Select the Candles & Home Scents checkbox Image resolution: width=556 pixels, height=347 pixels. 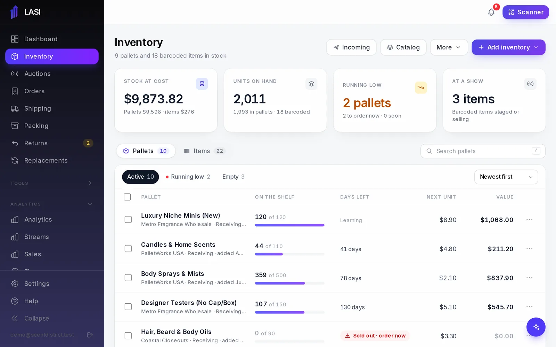128,249
